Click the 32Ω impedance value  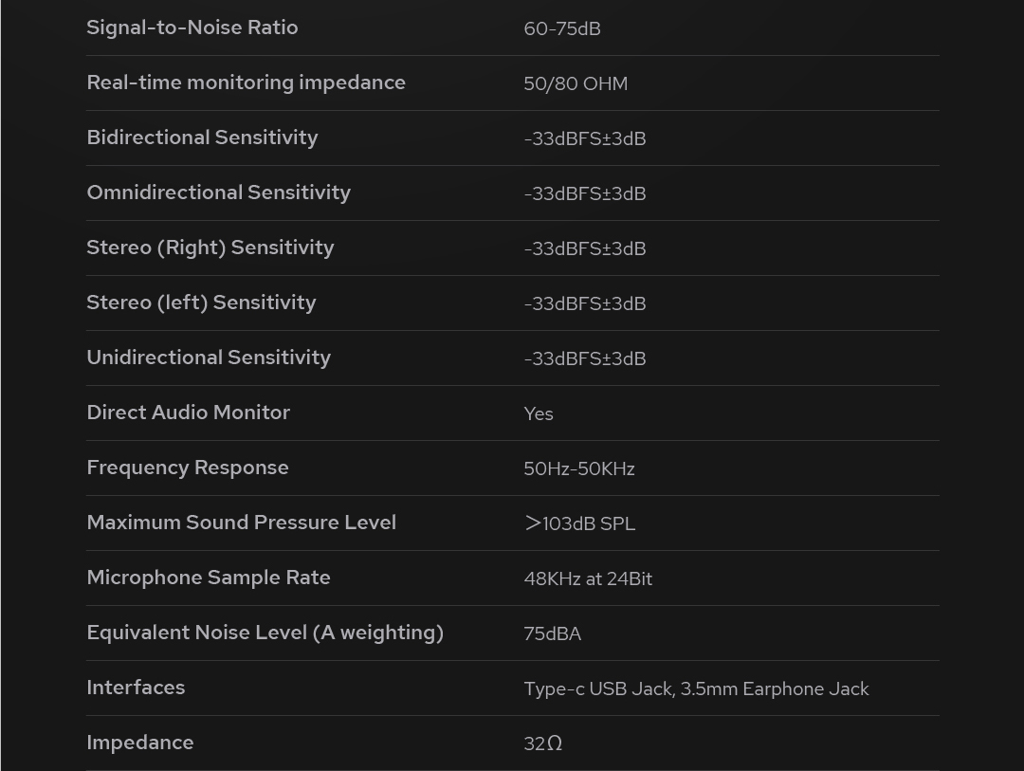click(x=542, y=743)
